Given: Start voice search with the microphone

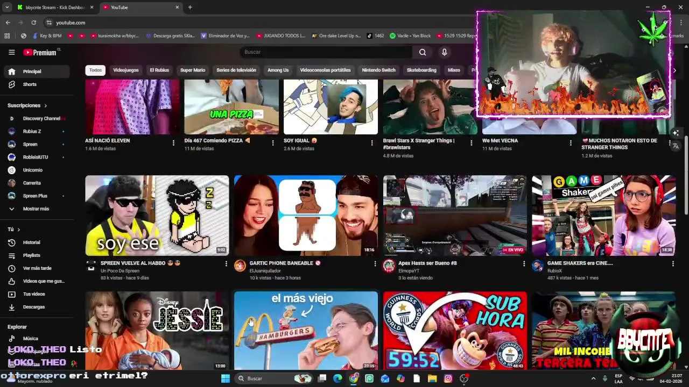Looking at the screenshot, I should pos(444,52).
